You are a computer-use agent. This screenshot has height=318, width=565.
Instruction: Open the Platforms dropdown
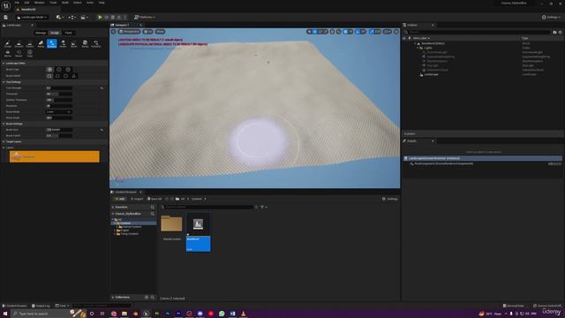pyautogui.click(x=144, y=17)
